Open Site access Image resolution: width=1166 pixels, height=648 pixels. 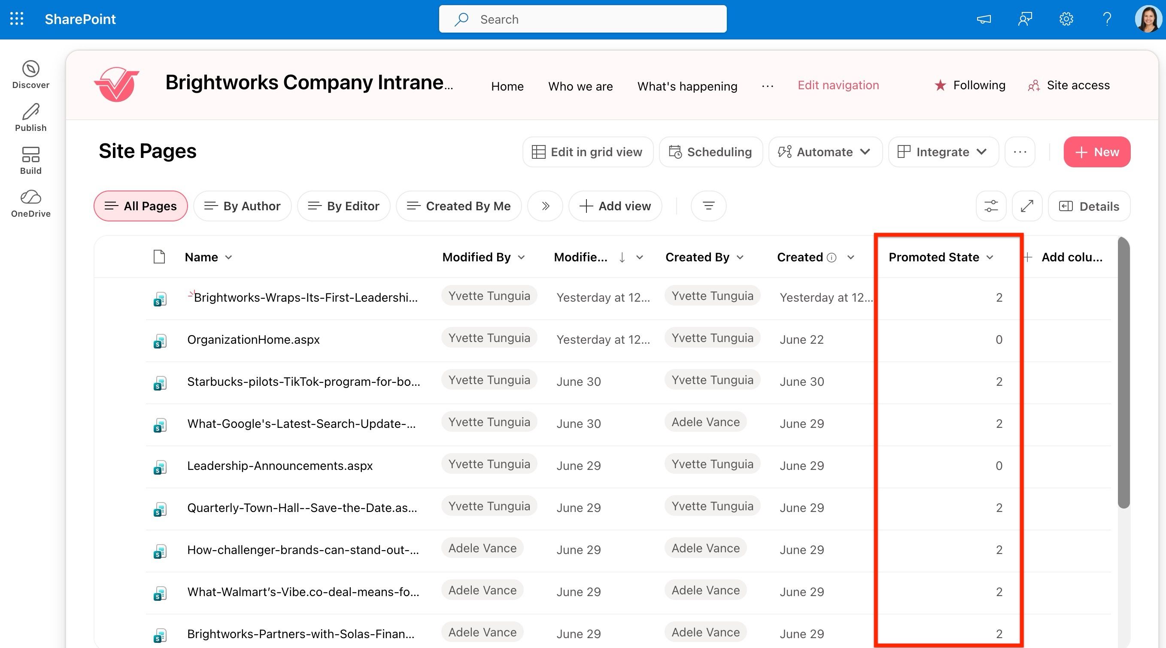coord(1069,85)
